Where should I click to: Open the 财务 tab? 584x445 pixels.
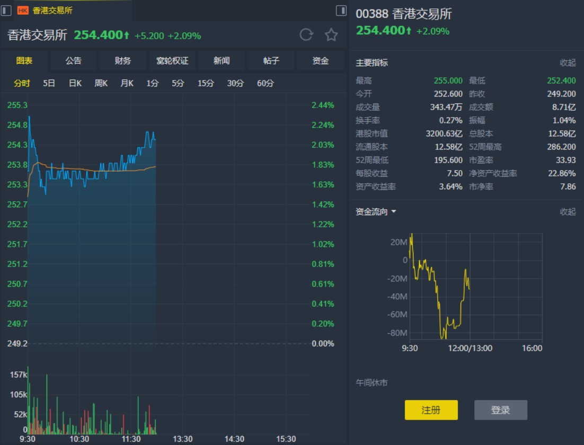(123, 61)
